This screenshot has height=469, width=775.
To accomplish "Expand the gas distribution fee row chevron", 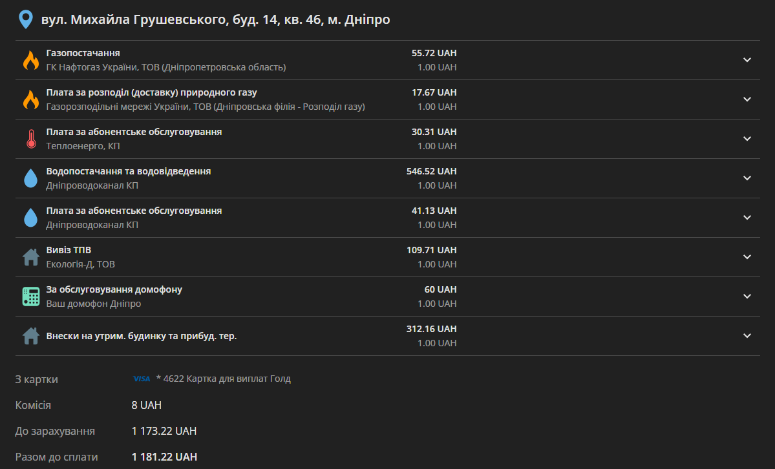I will coord(747,99).
